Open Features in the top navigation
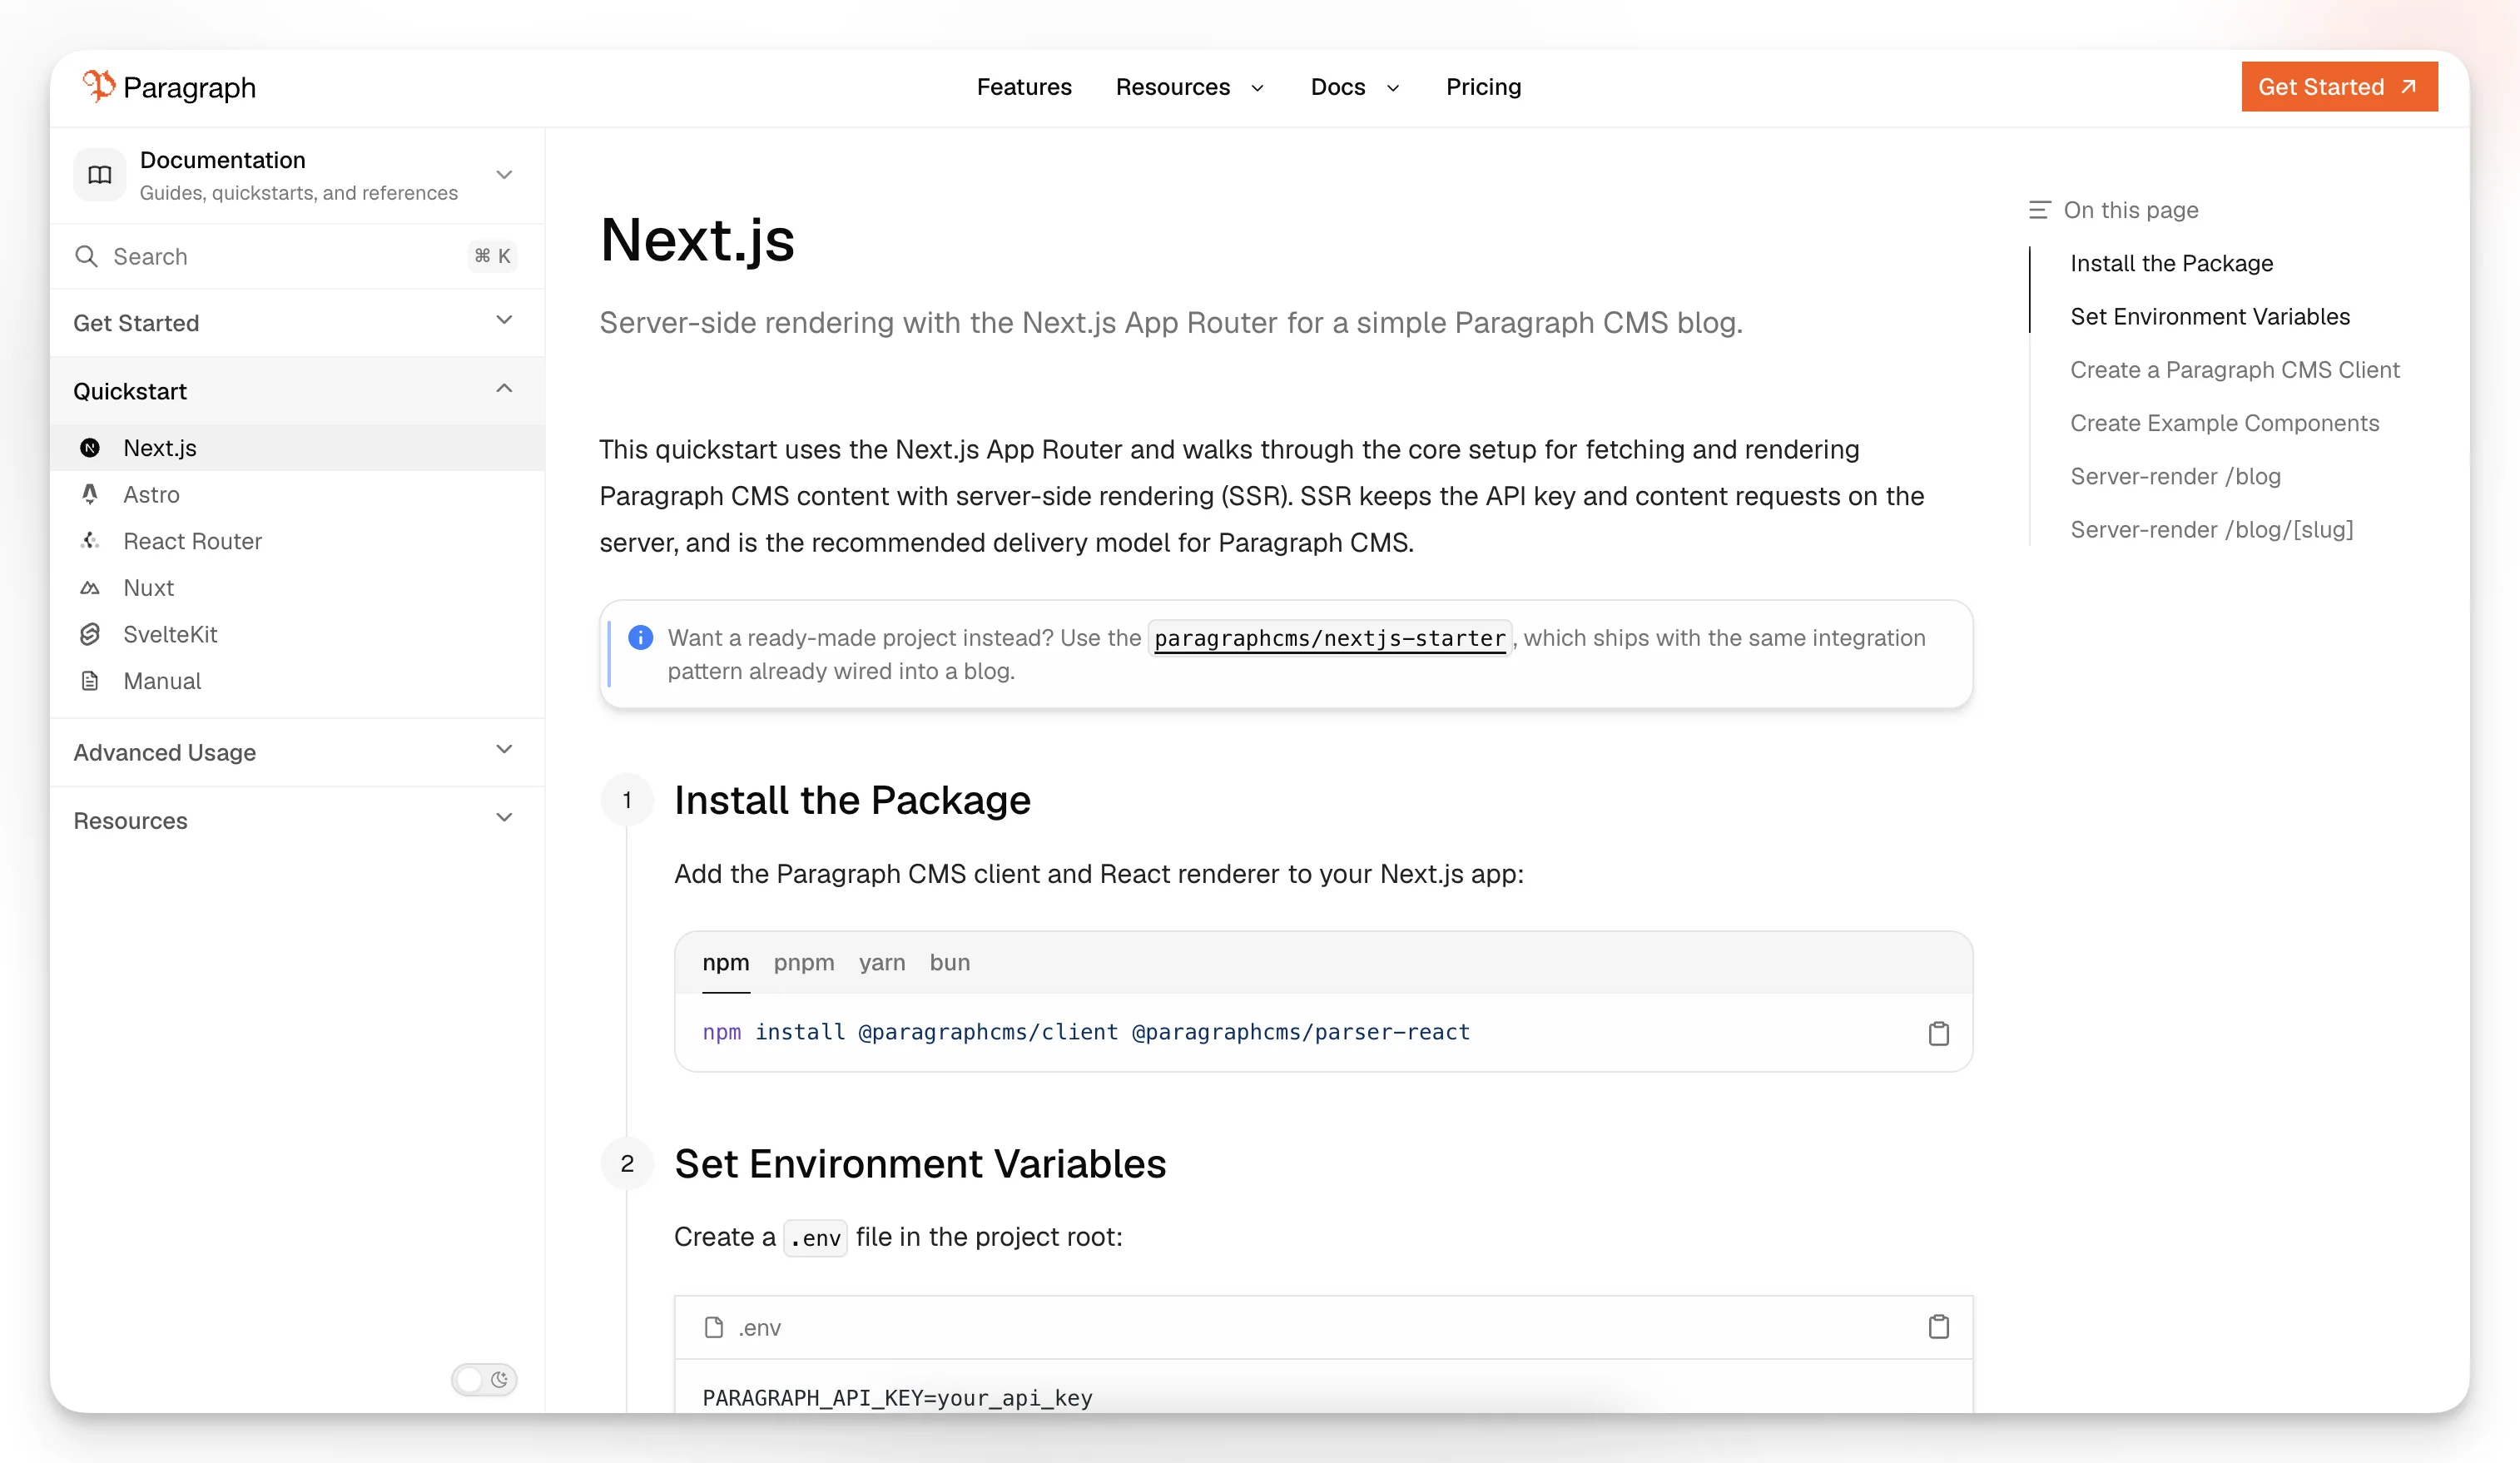The height and width of the screenshot is (1463, 2520). [1024, 87]
